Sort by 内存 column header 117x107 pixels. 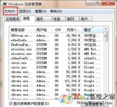coord(73,30)
